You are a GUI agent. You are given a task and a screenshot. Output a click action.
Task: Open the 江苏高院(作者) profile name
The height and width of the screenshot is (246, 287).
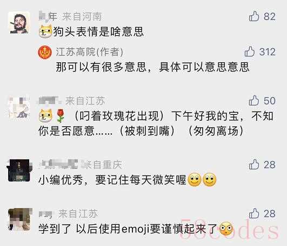90,52
